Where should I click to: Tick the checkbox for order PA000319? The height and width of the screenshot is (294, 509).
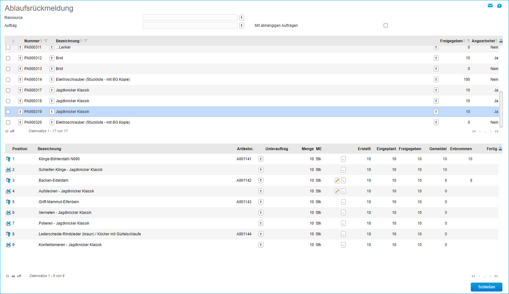pos(8,112)
